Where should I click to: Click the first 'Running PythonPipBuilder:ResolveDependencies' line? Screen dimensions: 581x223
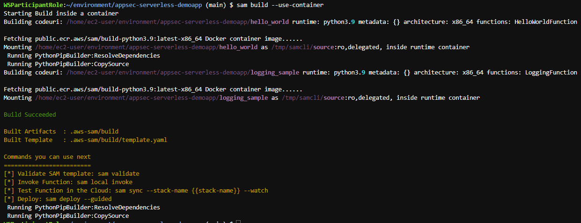(83, 55)
